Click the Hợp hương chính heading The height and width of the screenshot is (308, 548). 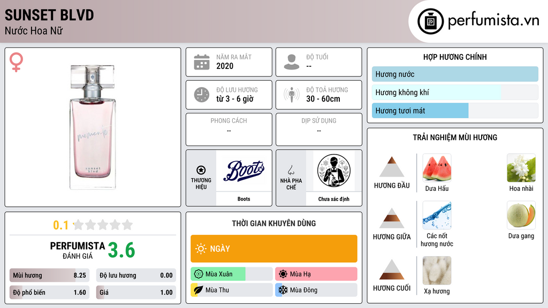tap(455, 57)
